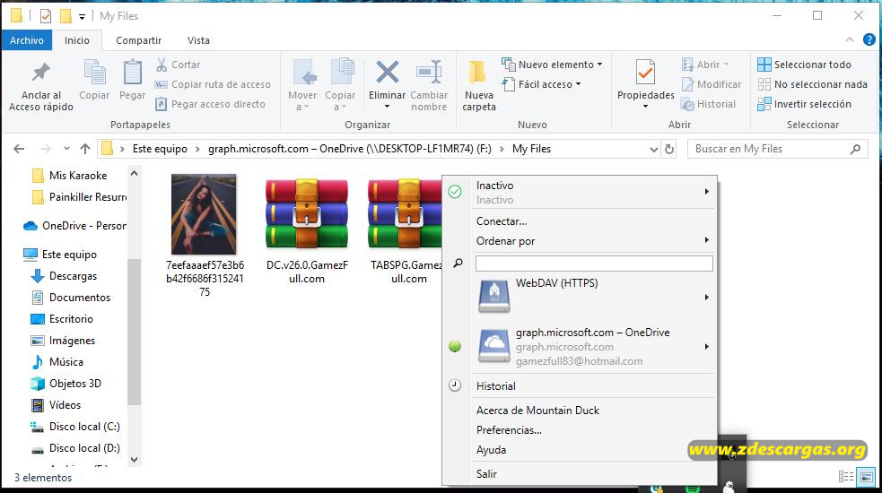Select Mis Karaoke folder in the sidebar
The width and height of the screenshot is (882, 493).
point(70,176)
